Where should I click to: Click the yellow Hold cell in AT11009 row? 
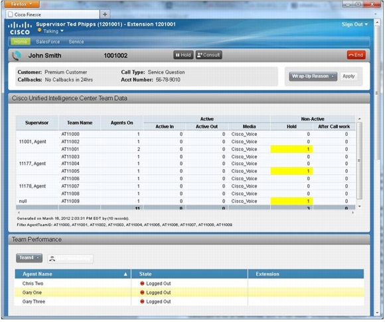pyautogui.click(x=291, y=201)
